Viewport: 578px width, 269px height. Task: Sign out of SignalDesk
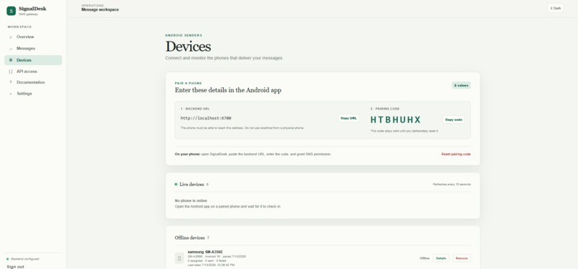(x=15, y=266)
